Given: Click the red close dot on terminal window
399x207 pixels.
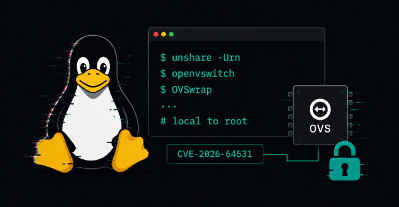Looking at the screenshot, I should pos(156,34).
